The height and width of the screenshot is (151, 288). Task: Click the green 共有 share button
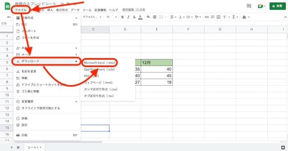tap(278, 6)
